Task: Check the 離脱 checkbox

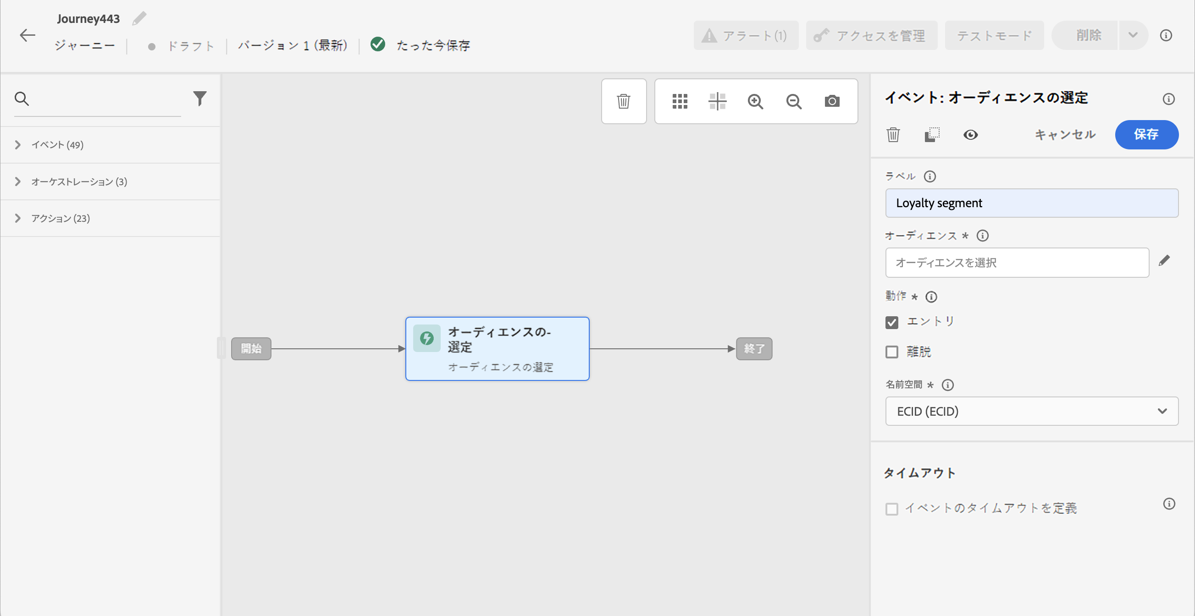Action: [891, 352]
